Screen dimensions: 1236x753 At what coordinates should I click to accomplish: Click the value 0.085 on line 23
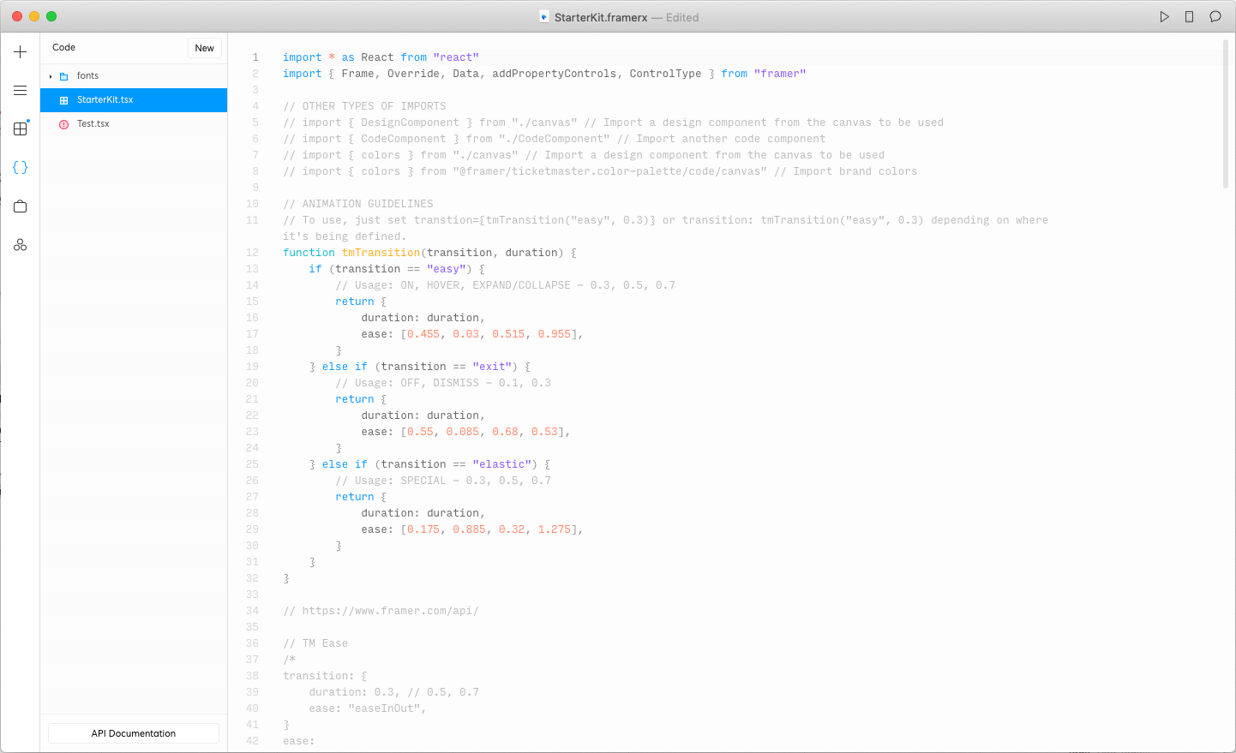click(463, 432)
